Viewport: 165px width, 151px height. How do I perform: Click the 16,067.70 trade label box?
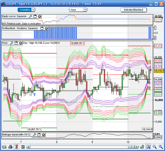(34, 129)
